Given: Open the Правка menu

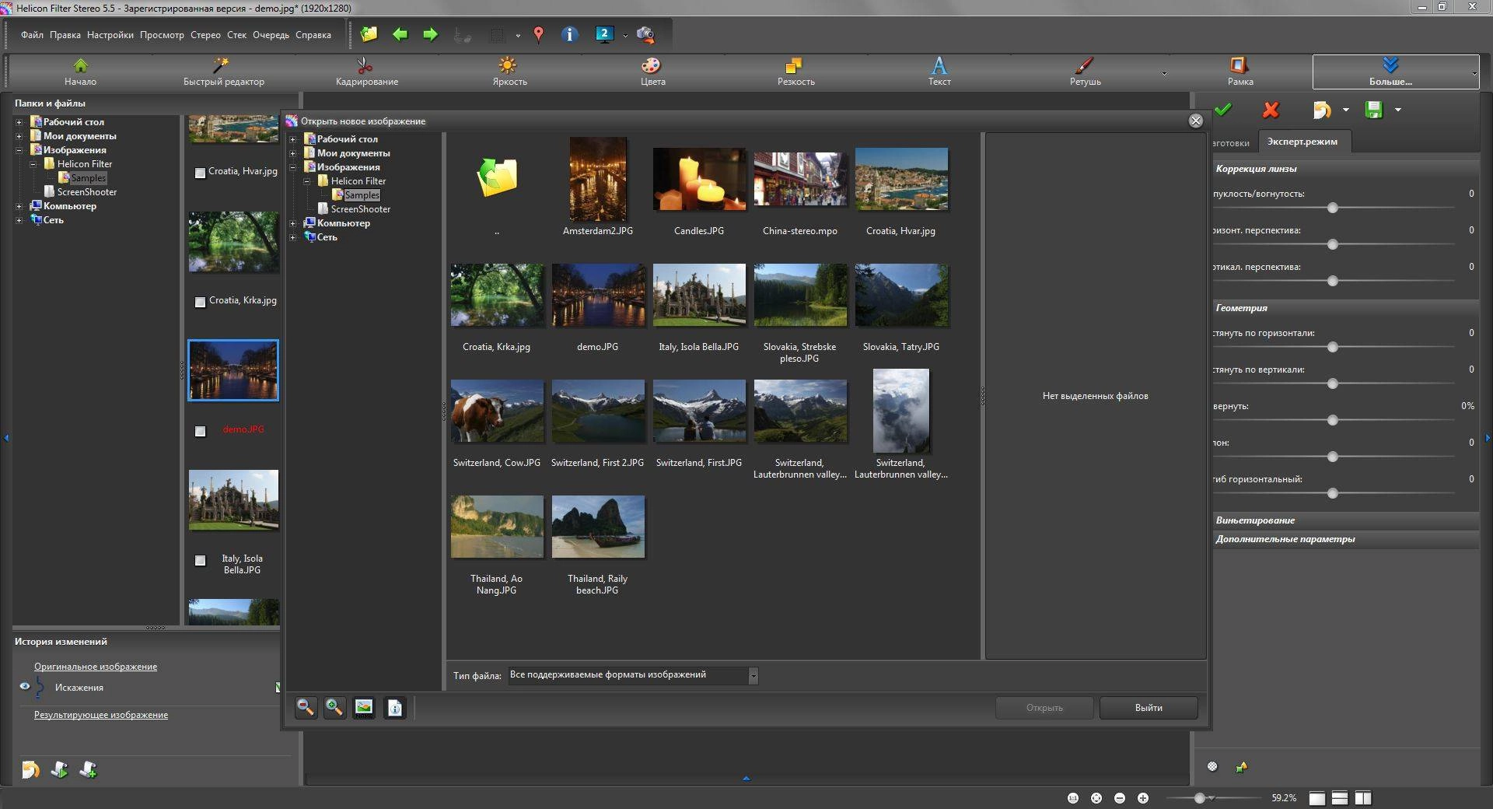Looking at the screenshot, I should 65,35.
